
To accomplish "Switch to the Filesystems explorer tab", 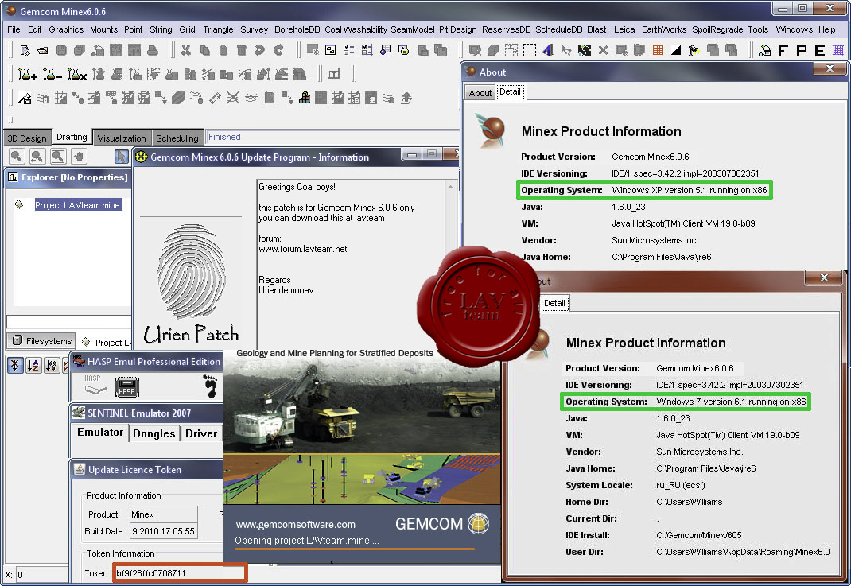I will point(42,341).
